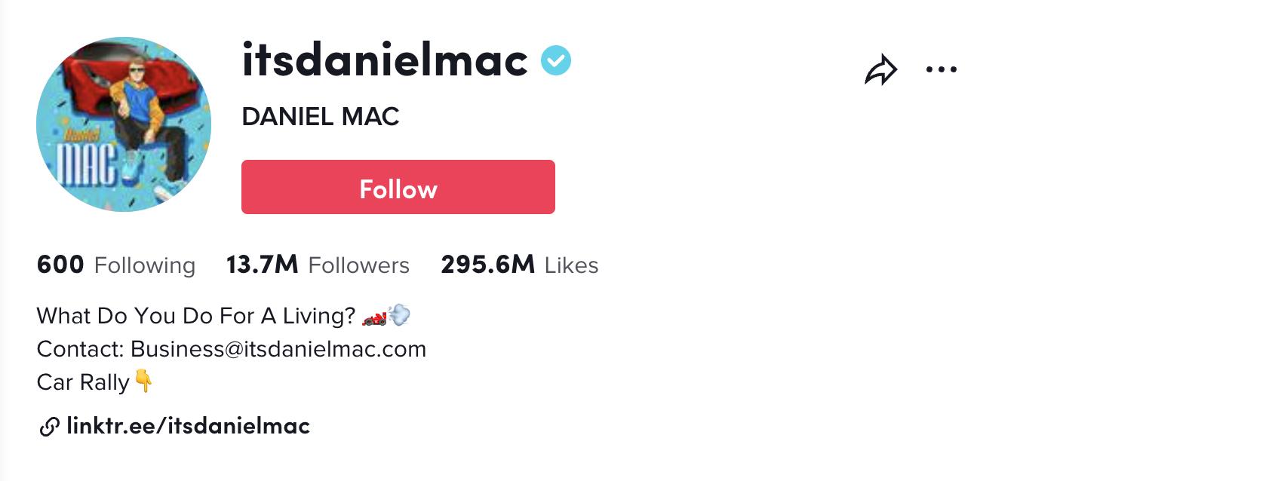Click the share arrow icon
This screenshot has height=481, width=1278.
point(880,70)
